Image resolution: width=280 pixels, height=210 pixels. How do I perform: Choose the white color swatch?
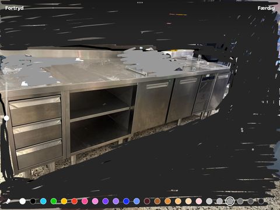click(23, 201)
